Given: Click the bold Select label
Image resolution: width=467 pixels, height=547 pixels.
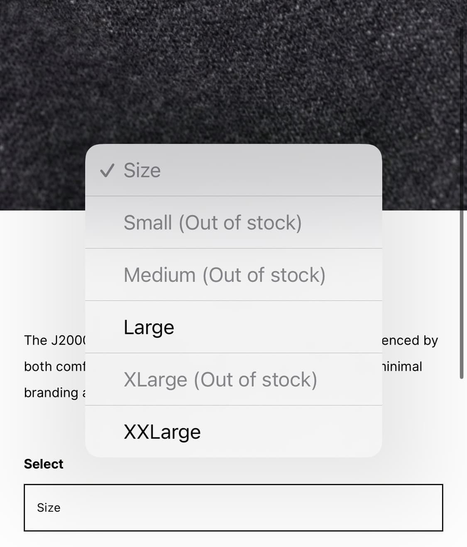Looking at the screenshot, I should tap(44, 464).
